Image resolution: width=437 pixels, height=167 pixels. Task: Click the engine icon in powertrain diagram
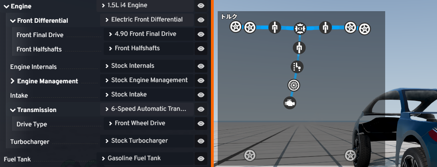289,103
